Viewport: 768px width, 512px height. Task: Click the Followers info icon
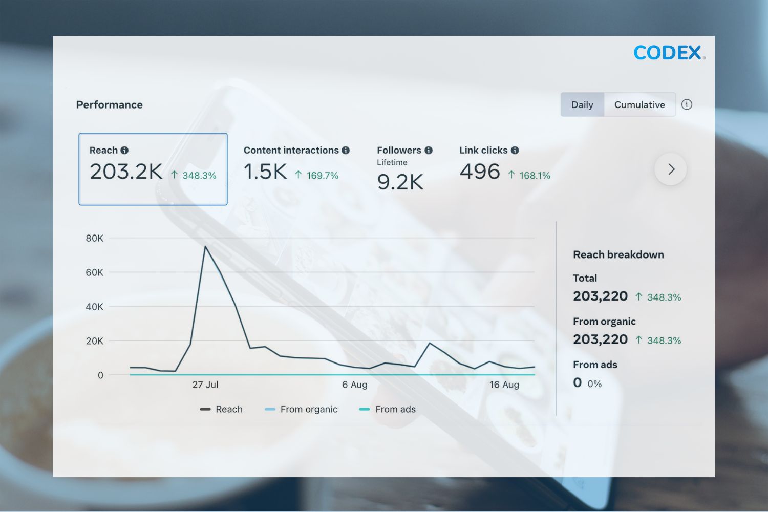click(428, 150)
